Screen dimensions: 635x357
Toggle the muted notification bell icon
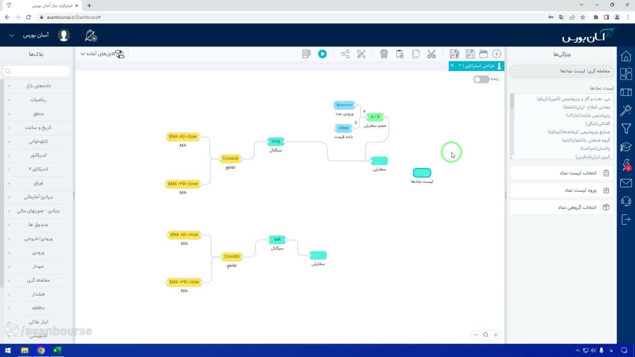coord(91,35)
